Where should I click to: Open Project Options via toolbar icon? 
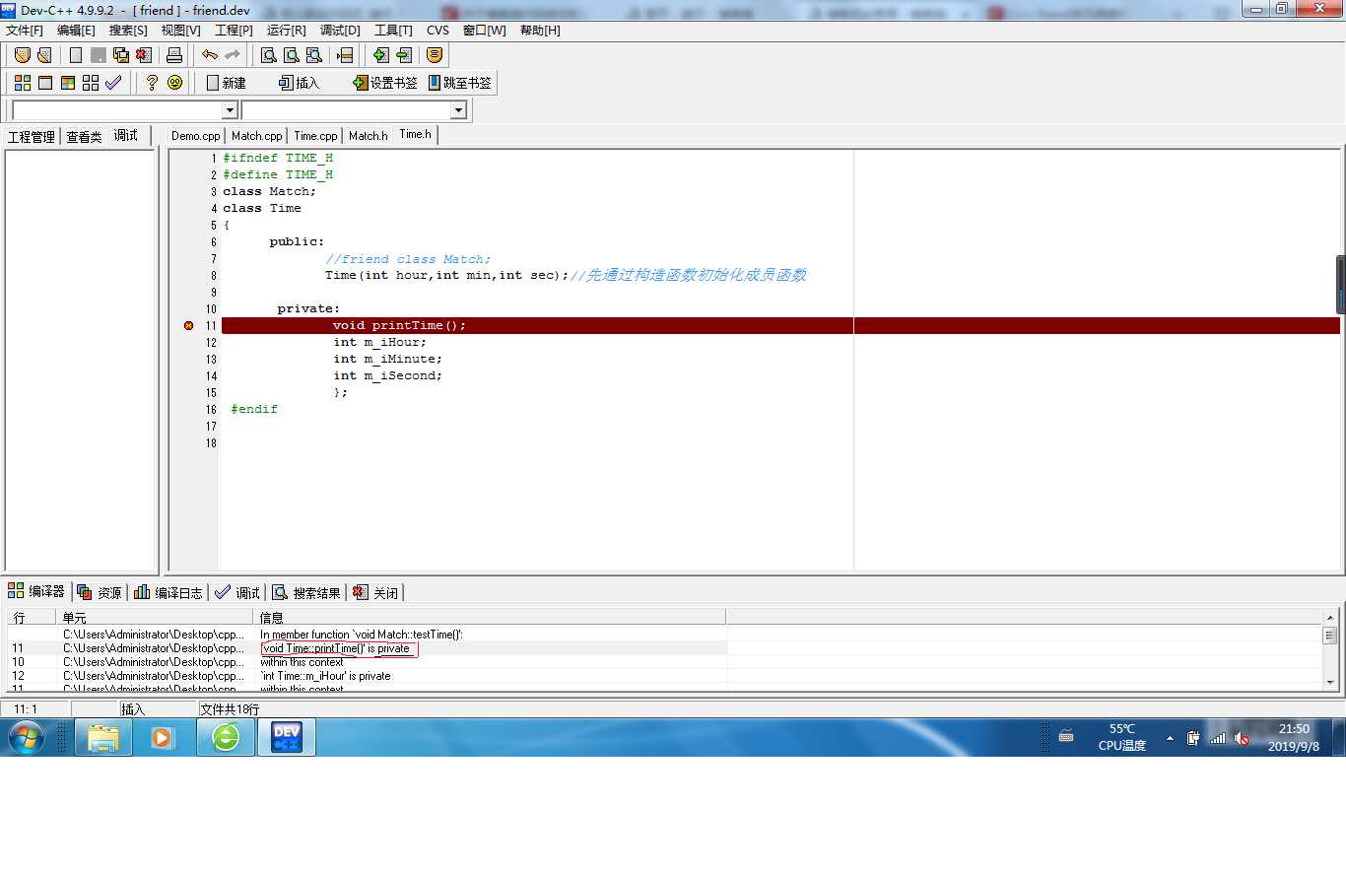pos(435,55)
